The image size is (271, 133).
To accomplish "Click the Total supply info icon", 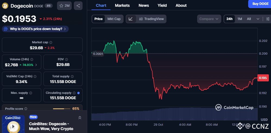I will (x=72, y=77).
